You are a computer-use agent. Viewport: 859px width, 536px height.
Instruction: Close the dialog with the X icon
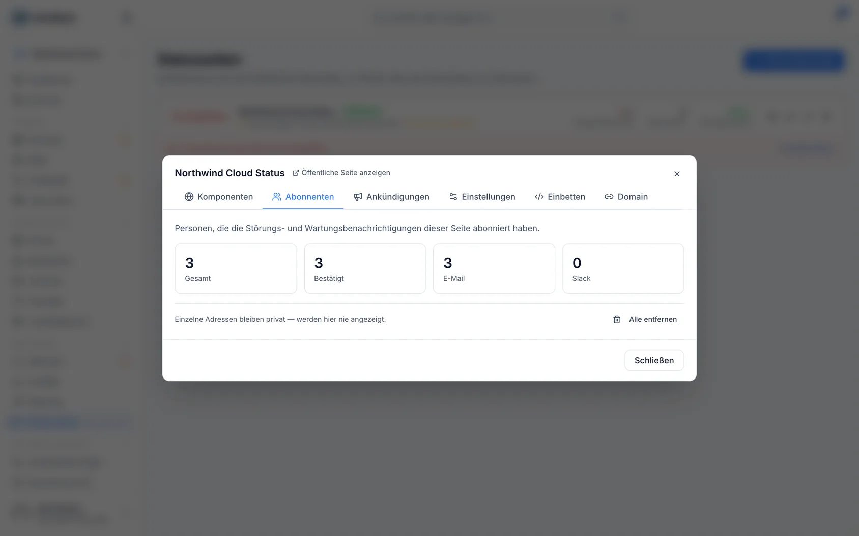(x=677, y=174)
